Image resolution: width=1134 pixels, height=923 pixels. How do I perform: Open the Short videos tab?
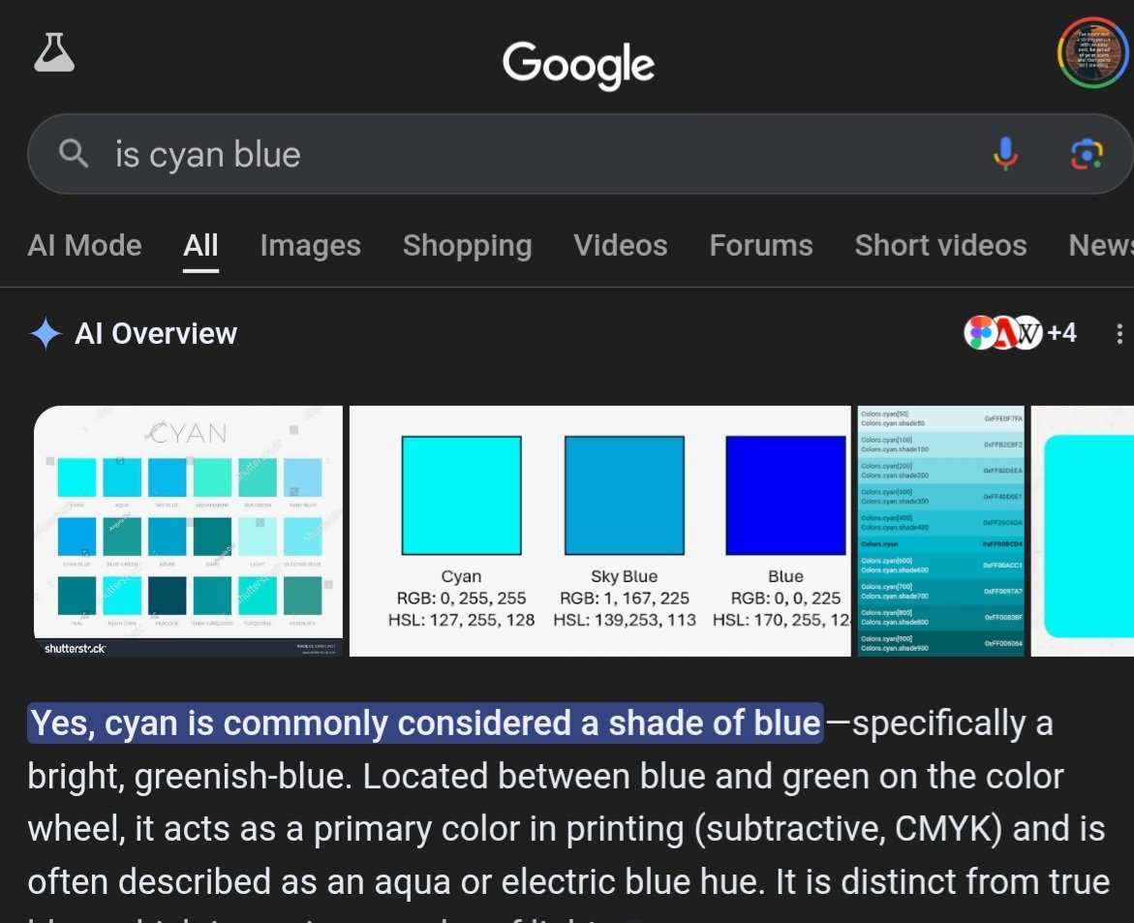(x=941, y=246)
